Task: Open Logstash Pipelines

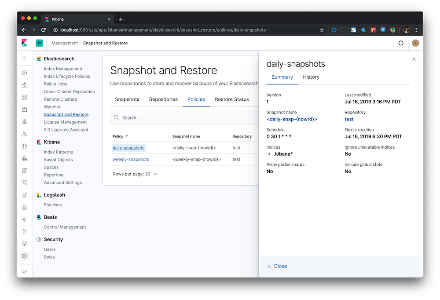Action: pos(53,205)
